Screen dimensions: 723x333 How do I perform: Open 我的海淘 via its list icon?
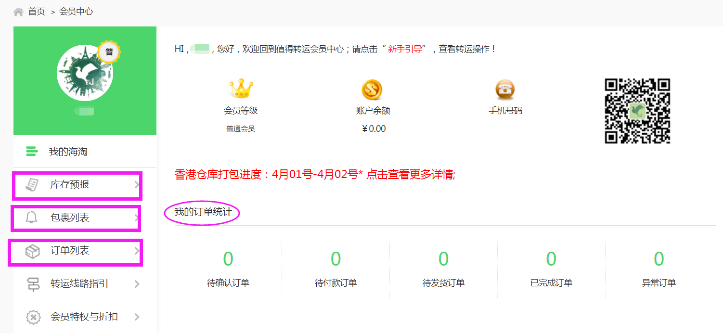pyautogui.click(x=31, y=151)
